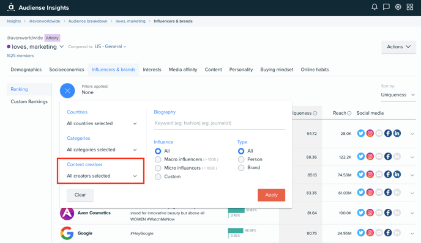Click the Instagram icon in the 88.36 row

[x=370, y=156]
